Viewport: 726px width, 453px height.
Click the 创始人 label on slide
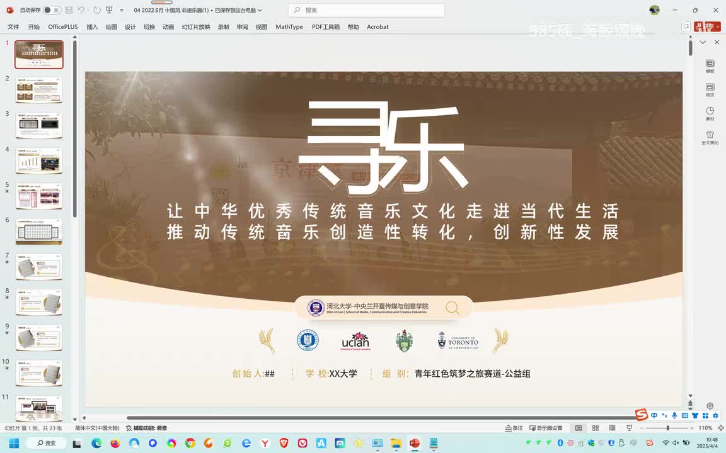pyautogui.click(x=248, y=374)
